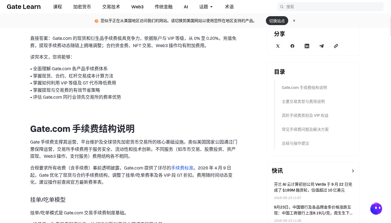This screenshot has height=223, width=391.
Task: Click the 挂单/吃单模型 subheading
Action: pyautogui.click(x=48, y=200)
